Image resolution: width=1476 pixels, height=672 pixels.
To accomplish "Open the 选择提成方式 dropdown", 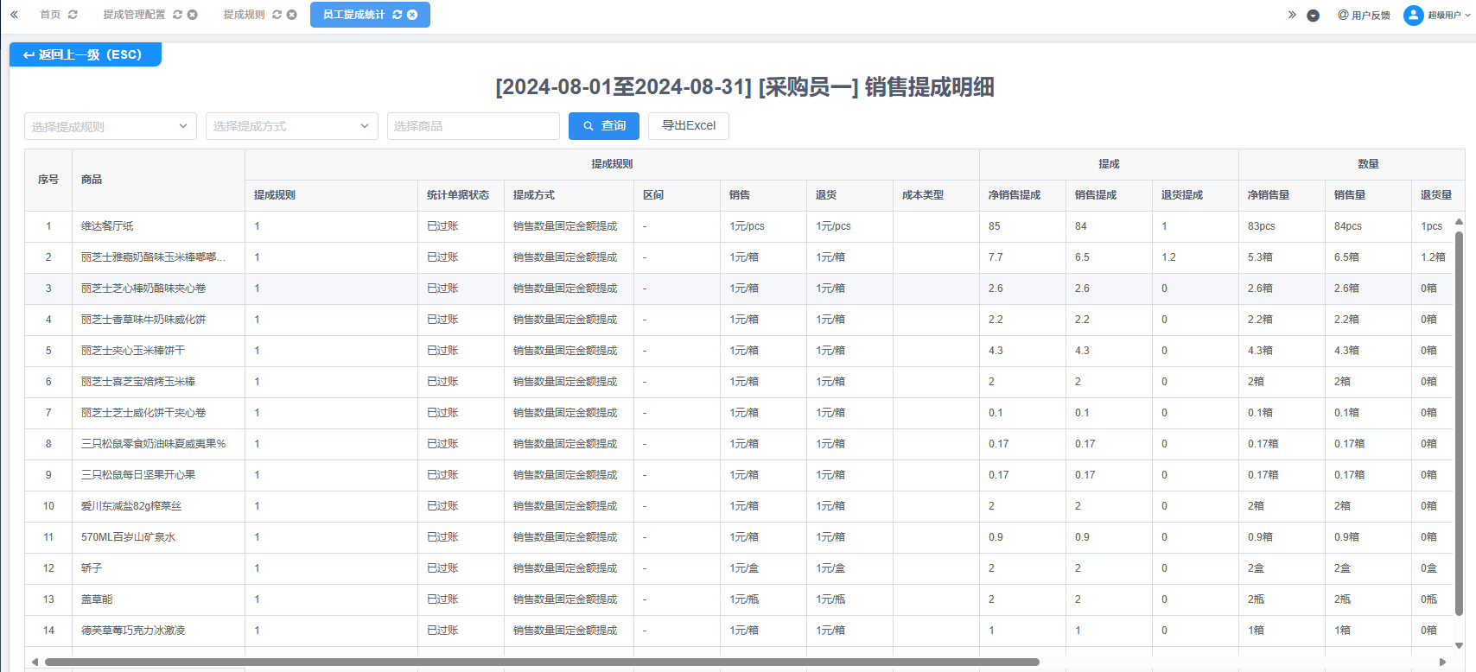I will [x=292, y=126].
